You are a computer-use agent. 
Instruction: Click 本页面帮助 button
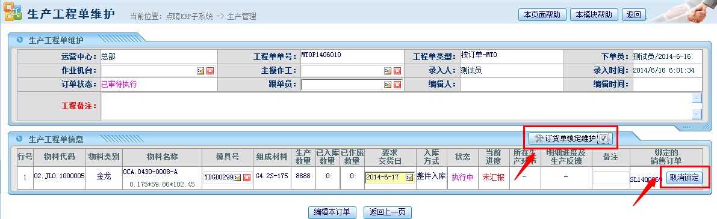coord(542,14)
